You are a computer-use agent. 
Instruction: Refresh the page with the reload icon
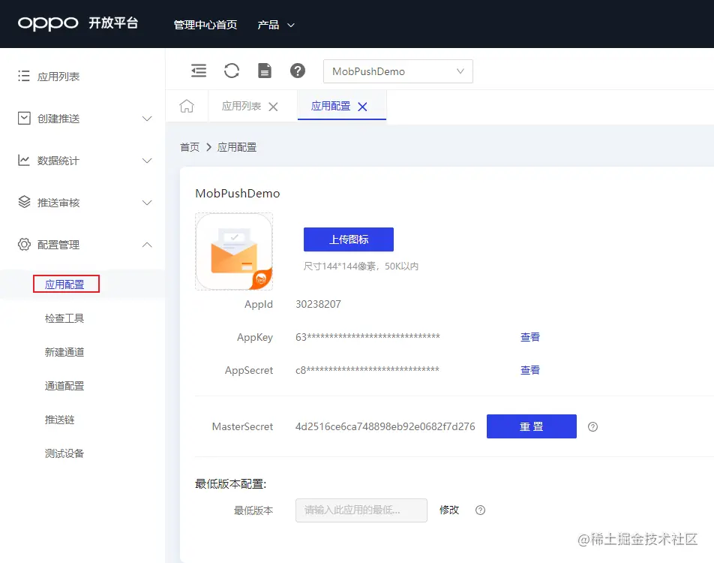pyautogui.click(x=231, y=71)
